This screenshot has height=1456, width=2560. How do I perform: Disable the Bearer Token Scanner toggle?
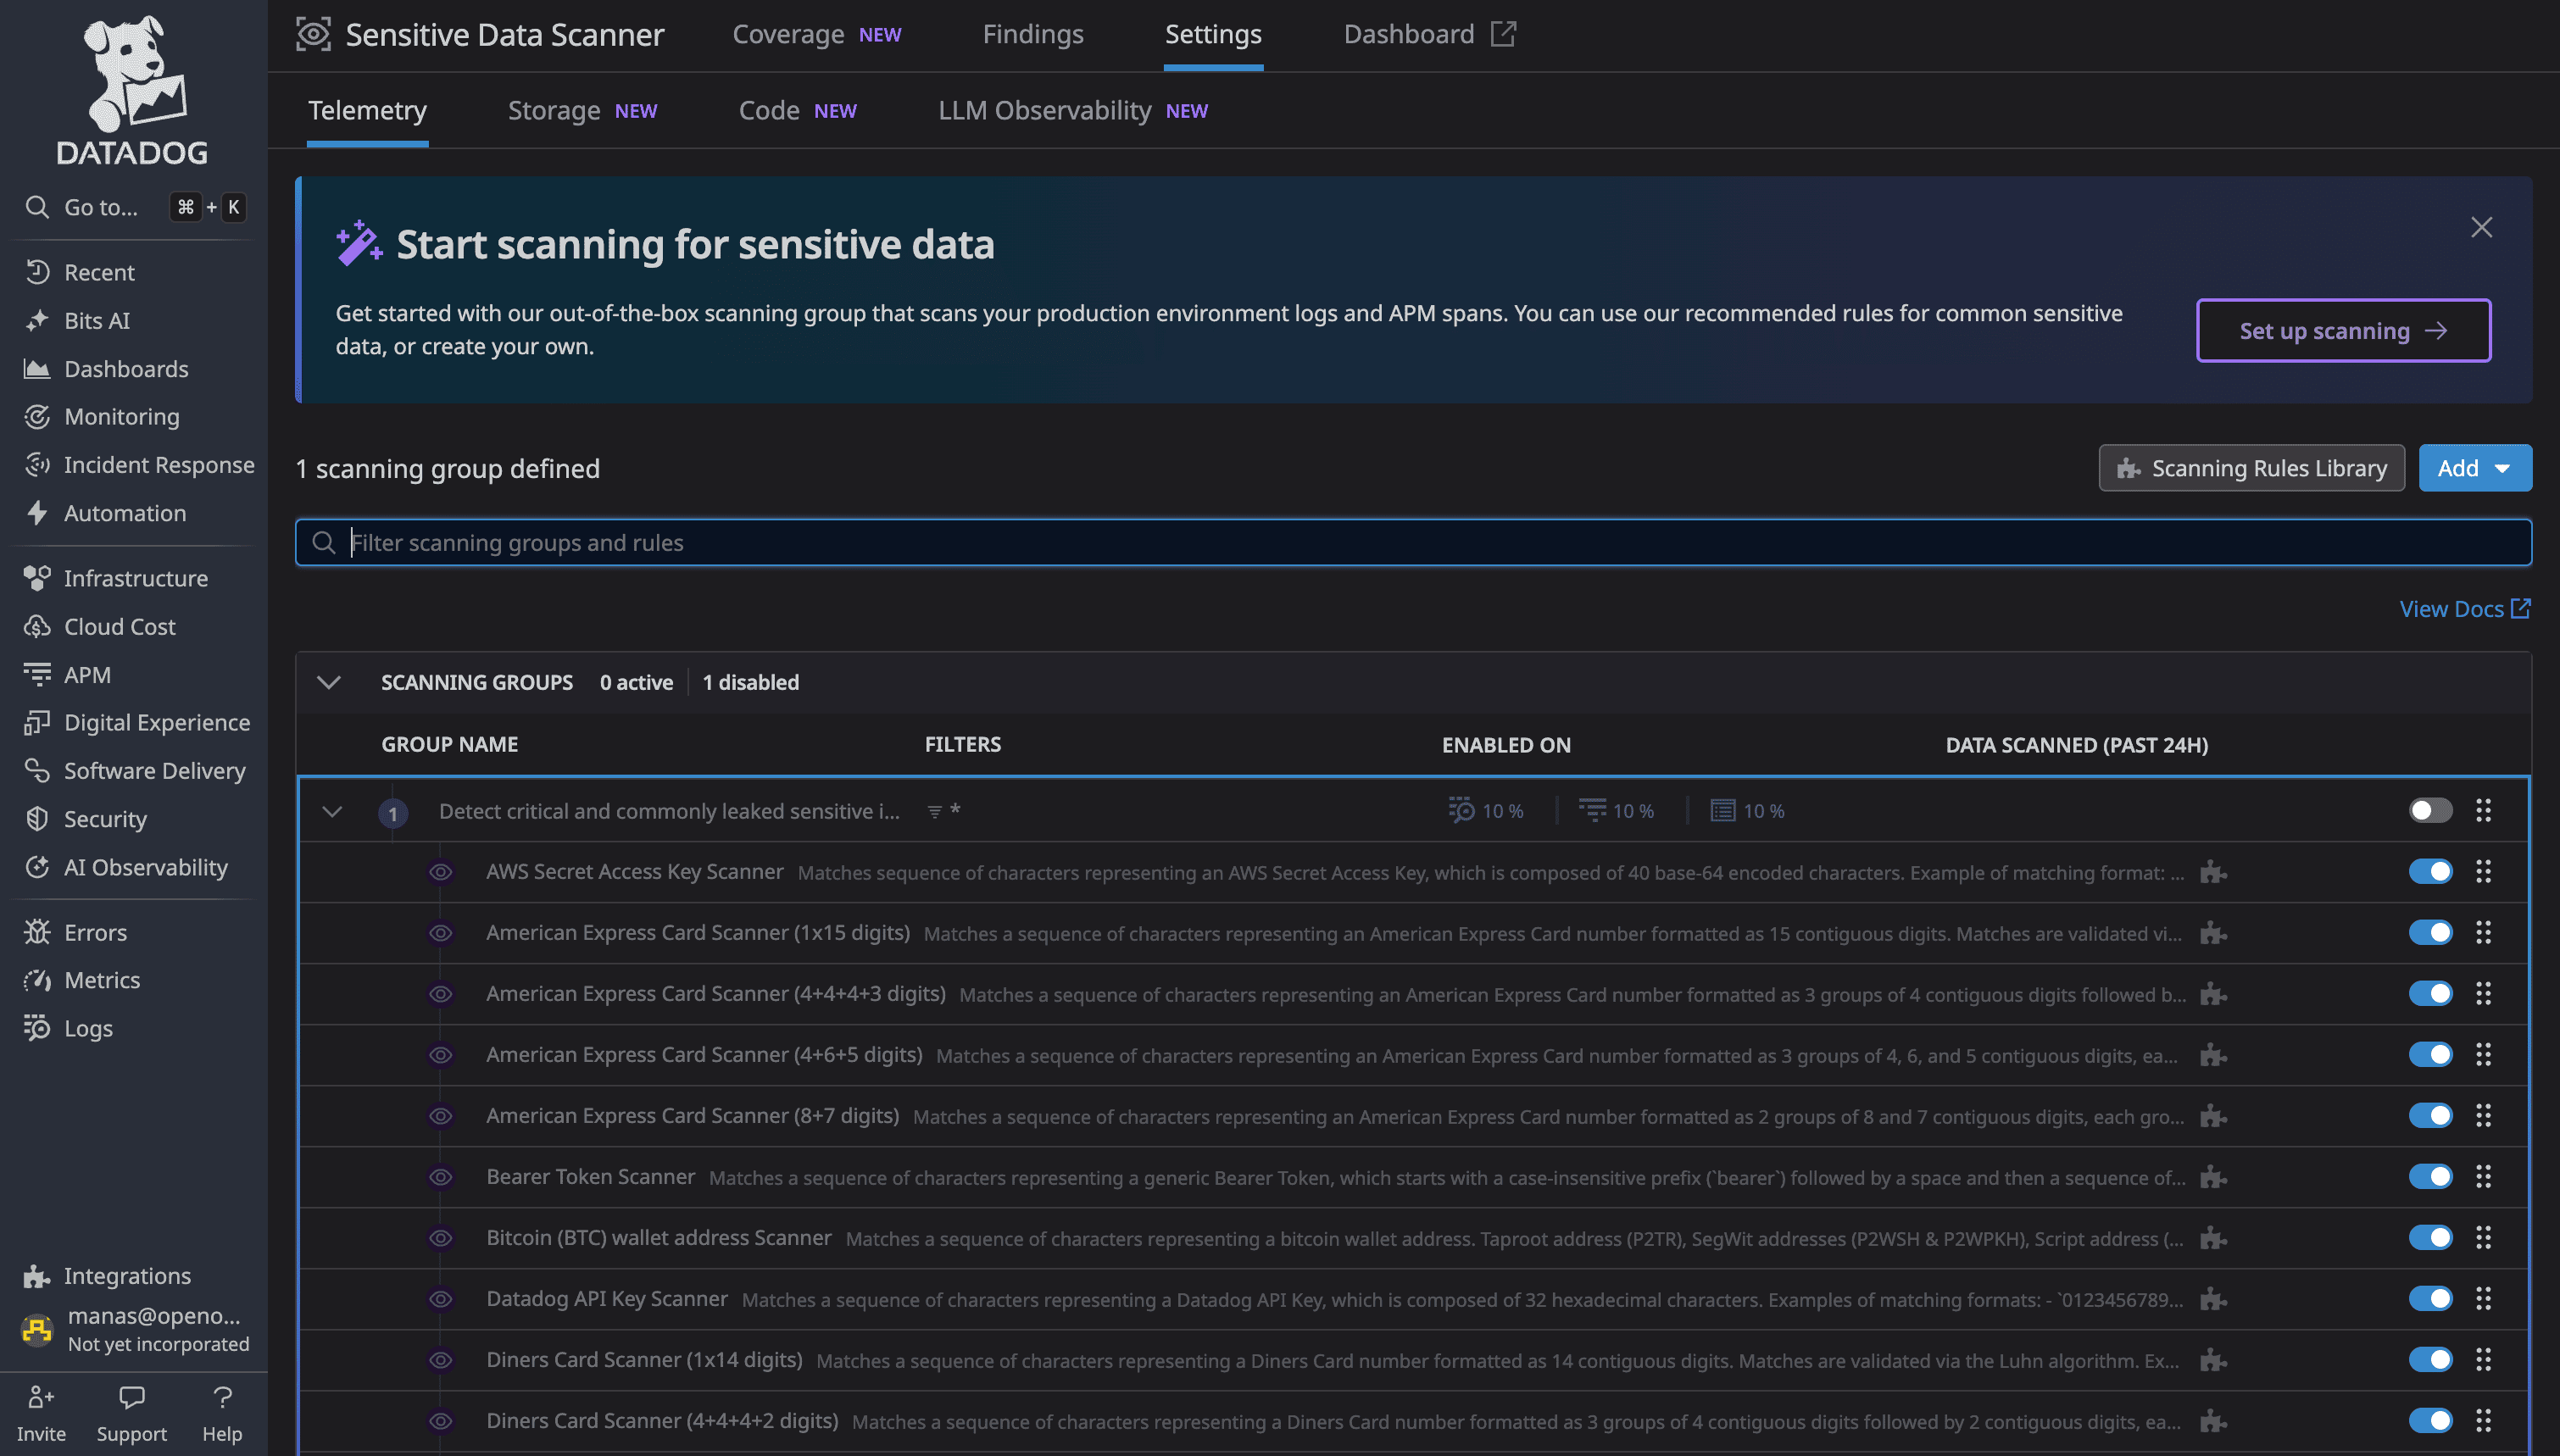[2432, 1176]
